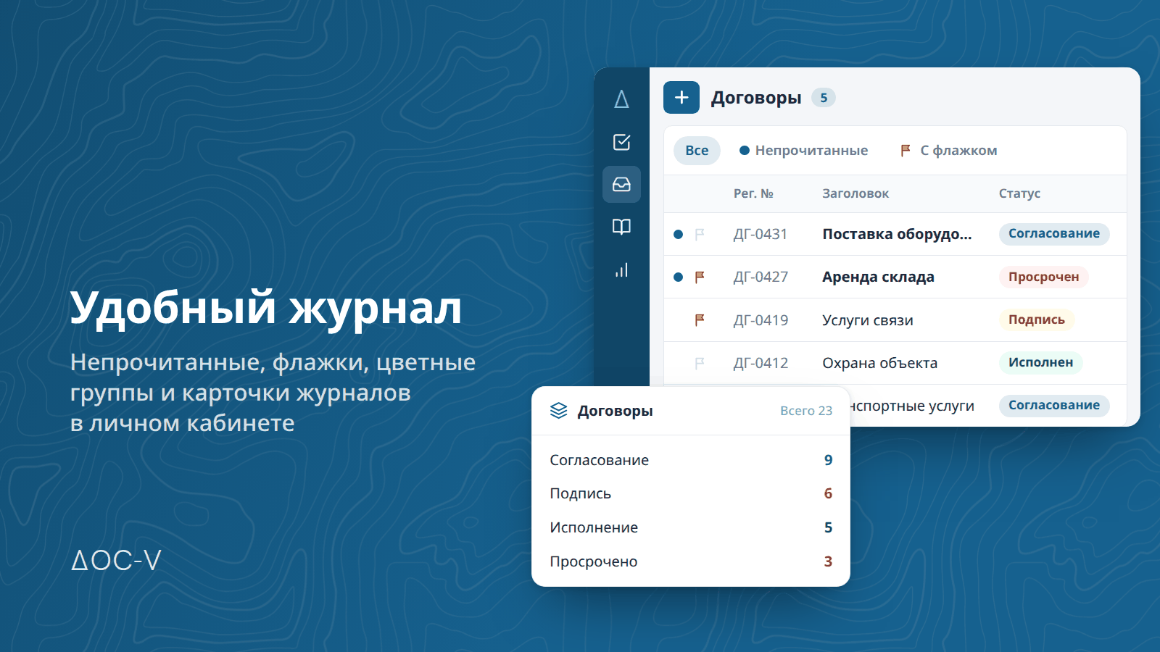Toggle flag on row ДГ-0427
This screenshot has width=1160, height=652.
point(700,277)
